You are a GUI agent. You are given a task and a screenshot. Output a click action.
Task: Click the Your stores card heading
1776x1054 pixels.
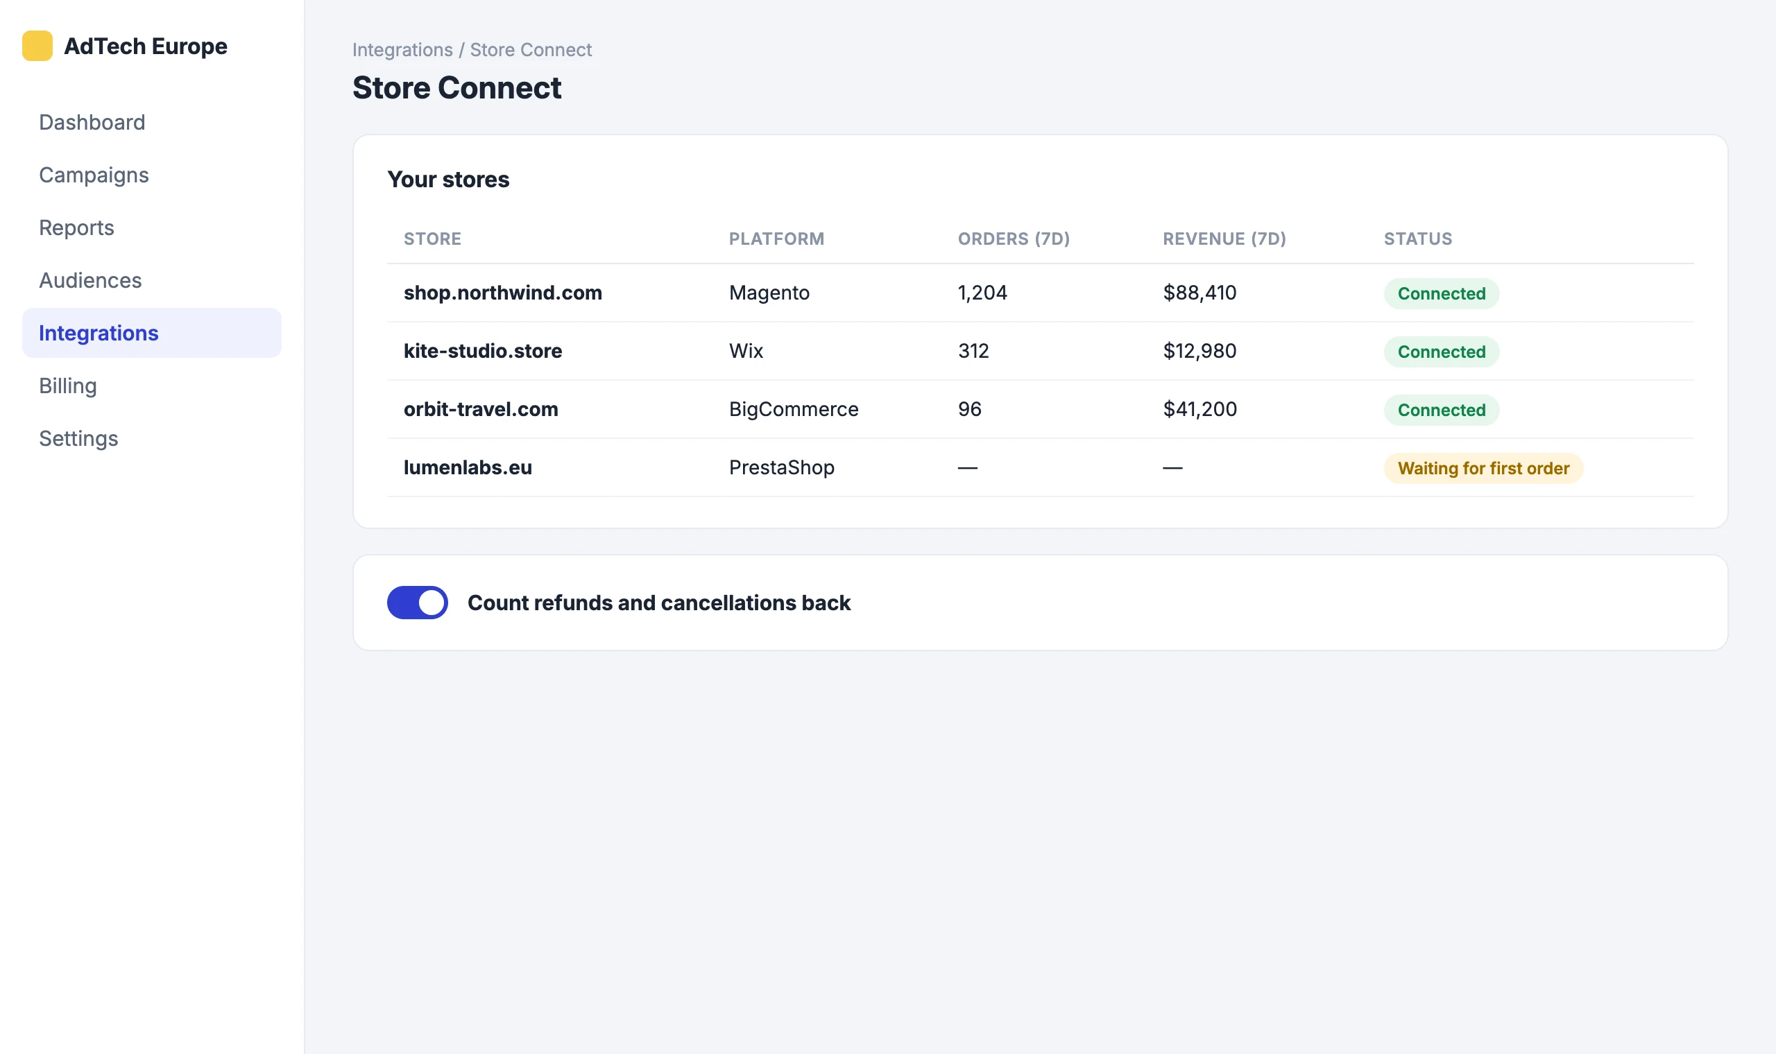448,179
